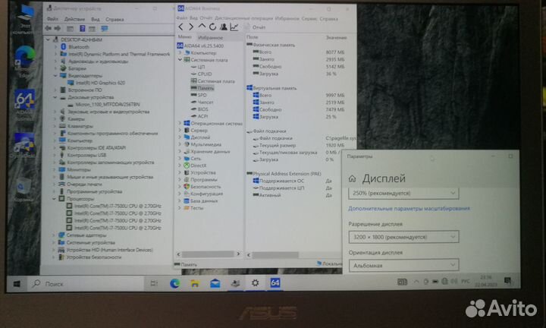This screenshot has height=328, width=546.
Task: Expand the Bluetooth node
Action: point(55,47)
